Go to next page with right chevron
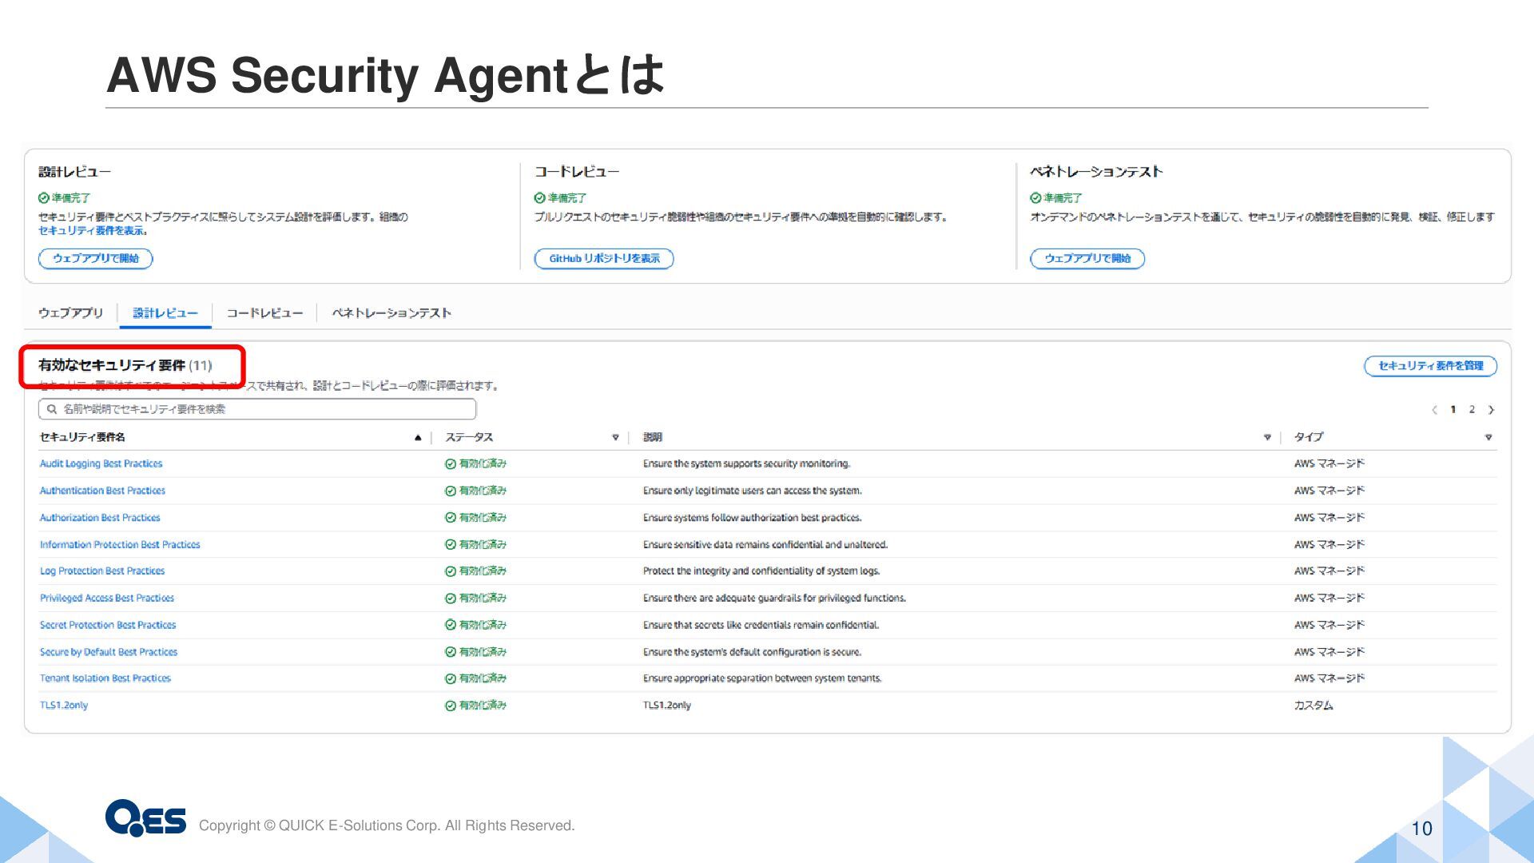This screenshot has height=863, width=1534. coord(1491,410)
